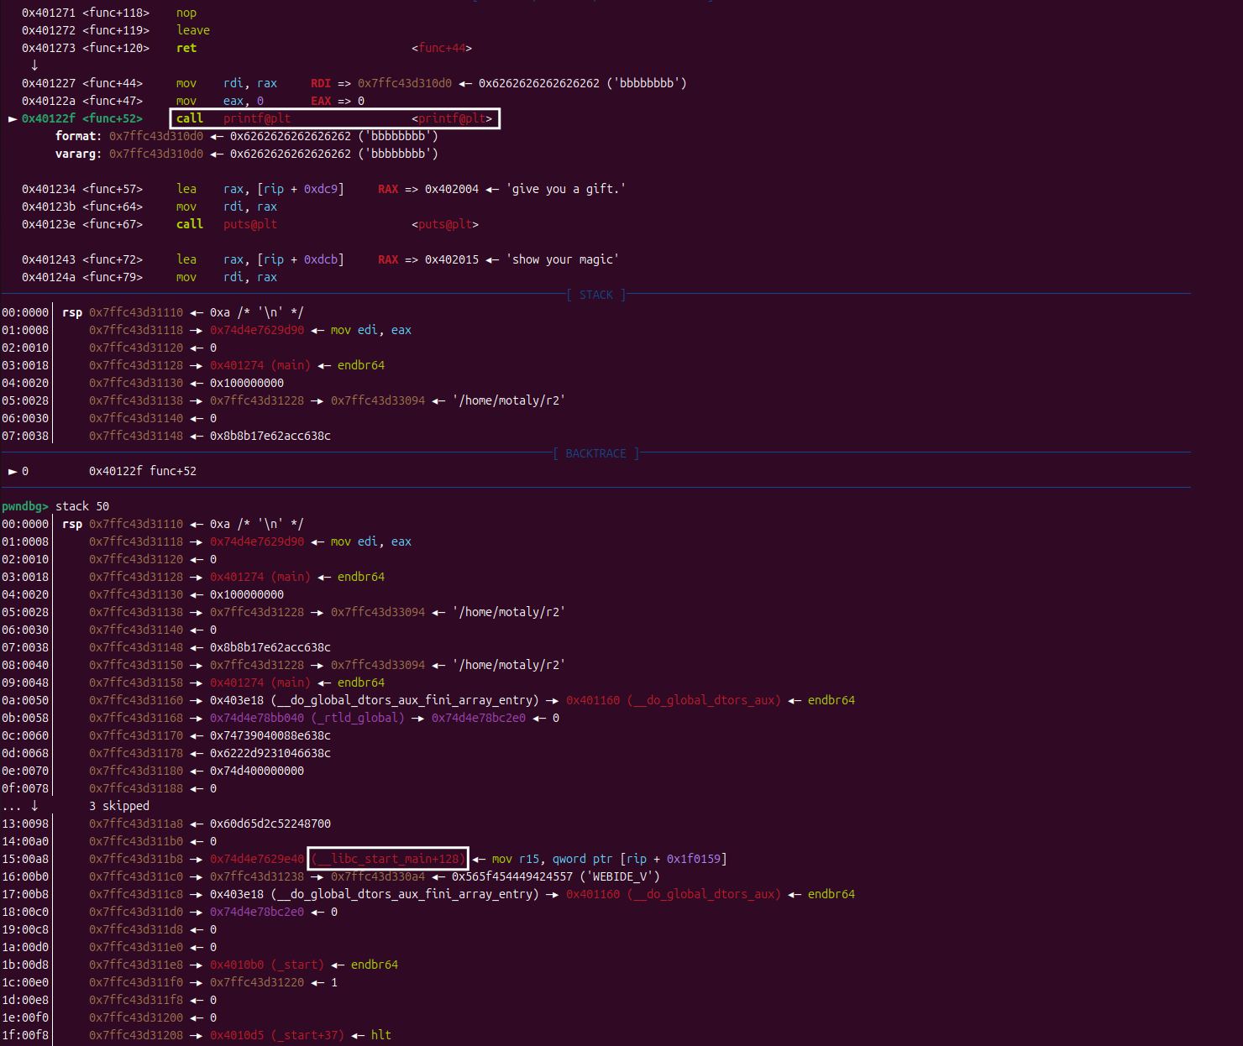
Task: Click the vararg: argument label
Action: [78, 154]
